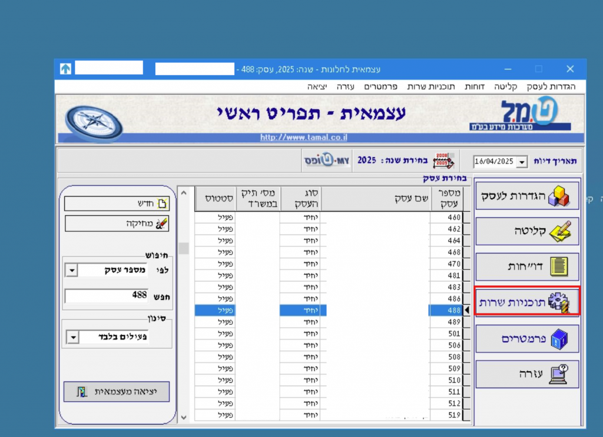Expand the search-by מספר עסק dropdown
This screenshot has height=437, width=603.
pyautogui.click(x=71, y=270)
